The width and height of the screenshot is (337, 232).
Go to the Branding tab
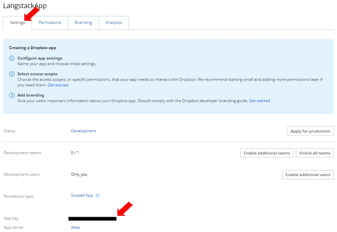pos(83,23)
